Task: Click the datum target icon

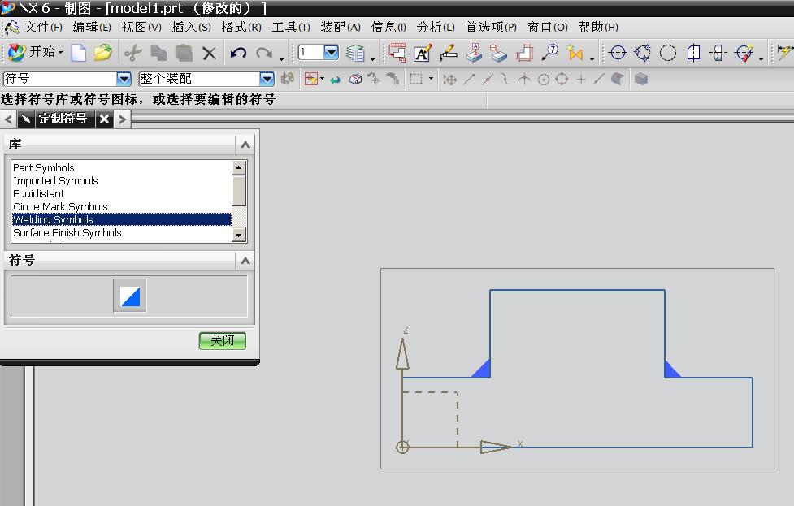Action: 499,53
